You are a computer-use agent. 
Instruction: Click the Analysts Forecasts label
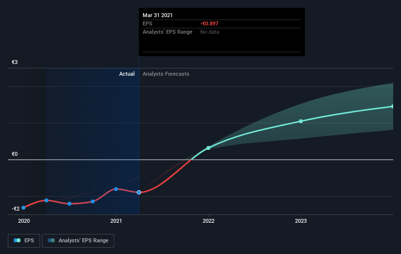click(166, 74)
